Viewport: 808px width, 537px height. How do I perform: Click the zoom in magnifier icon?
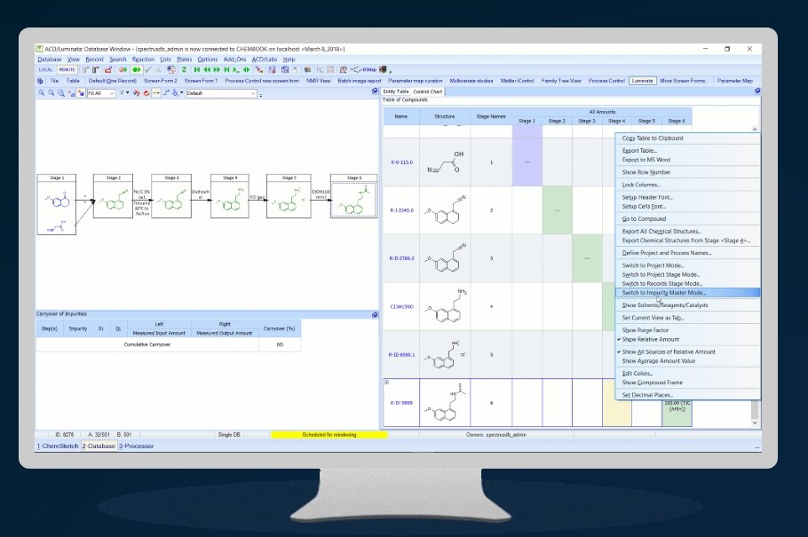tap(41, 92)
